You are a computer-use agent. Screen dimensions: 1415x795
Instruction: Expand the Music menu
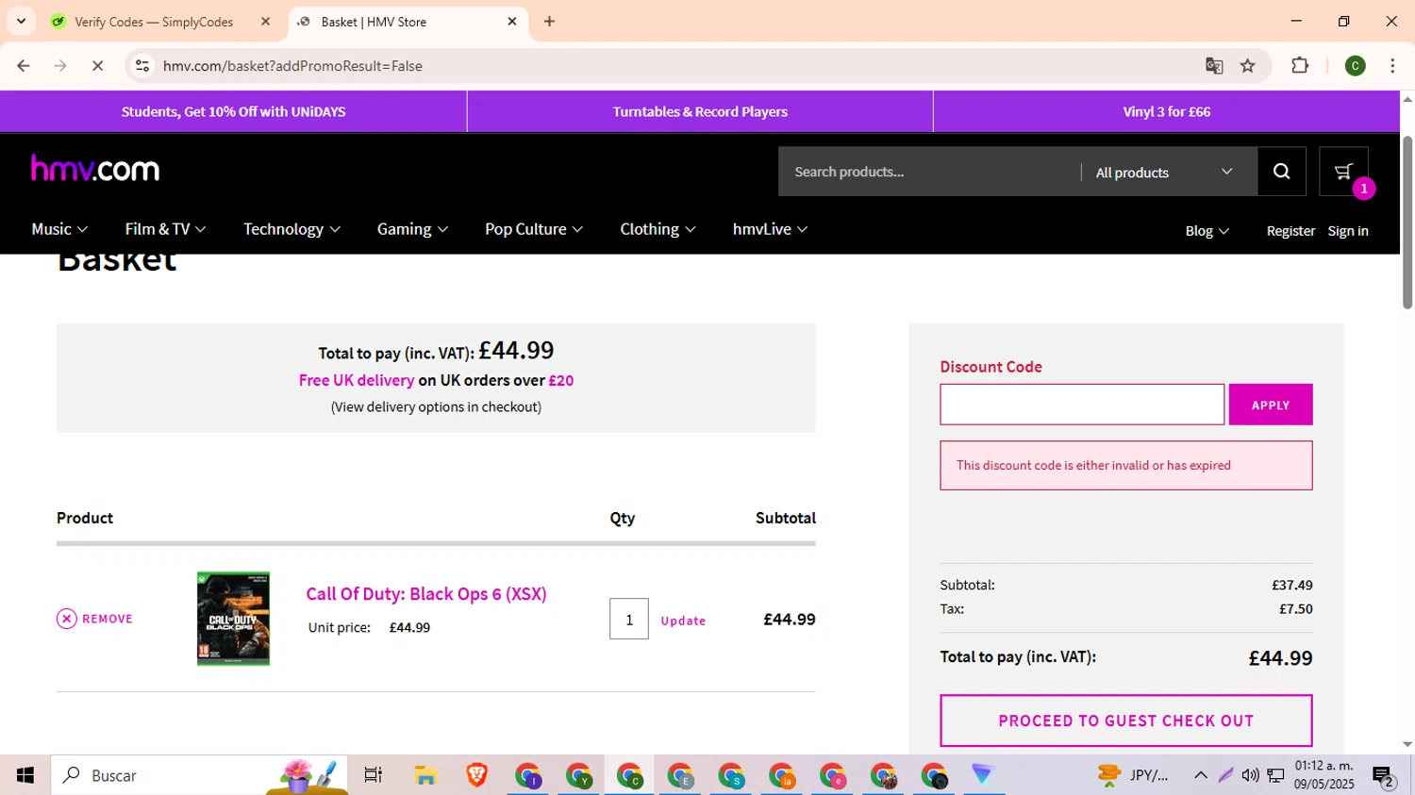tap(59, 229)
